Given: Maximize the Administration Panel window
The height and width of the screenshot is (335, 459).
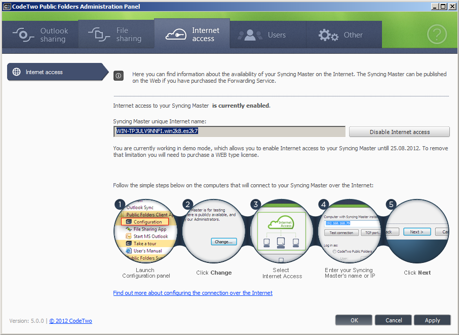Looking at the screenshot, I should [x=443, y=7].
